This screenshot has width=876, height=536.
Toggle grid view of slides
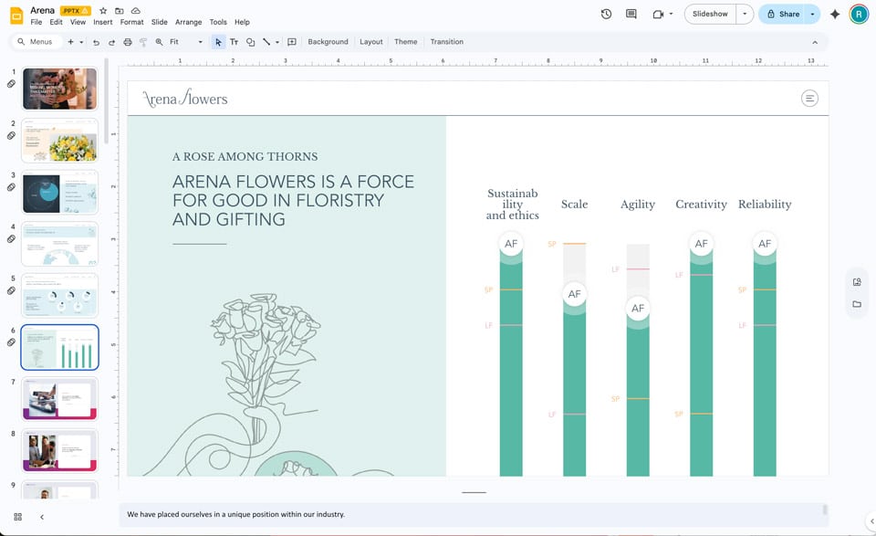[x=18, y=517]
